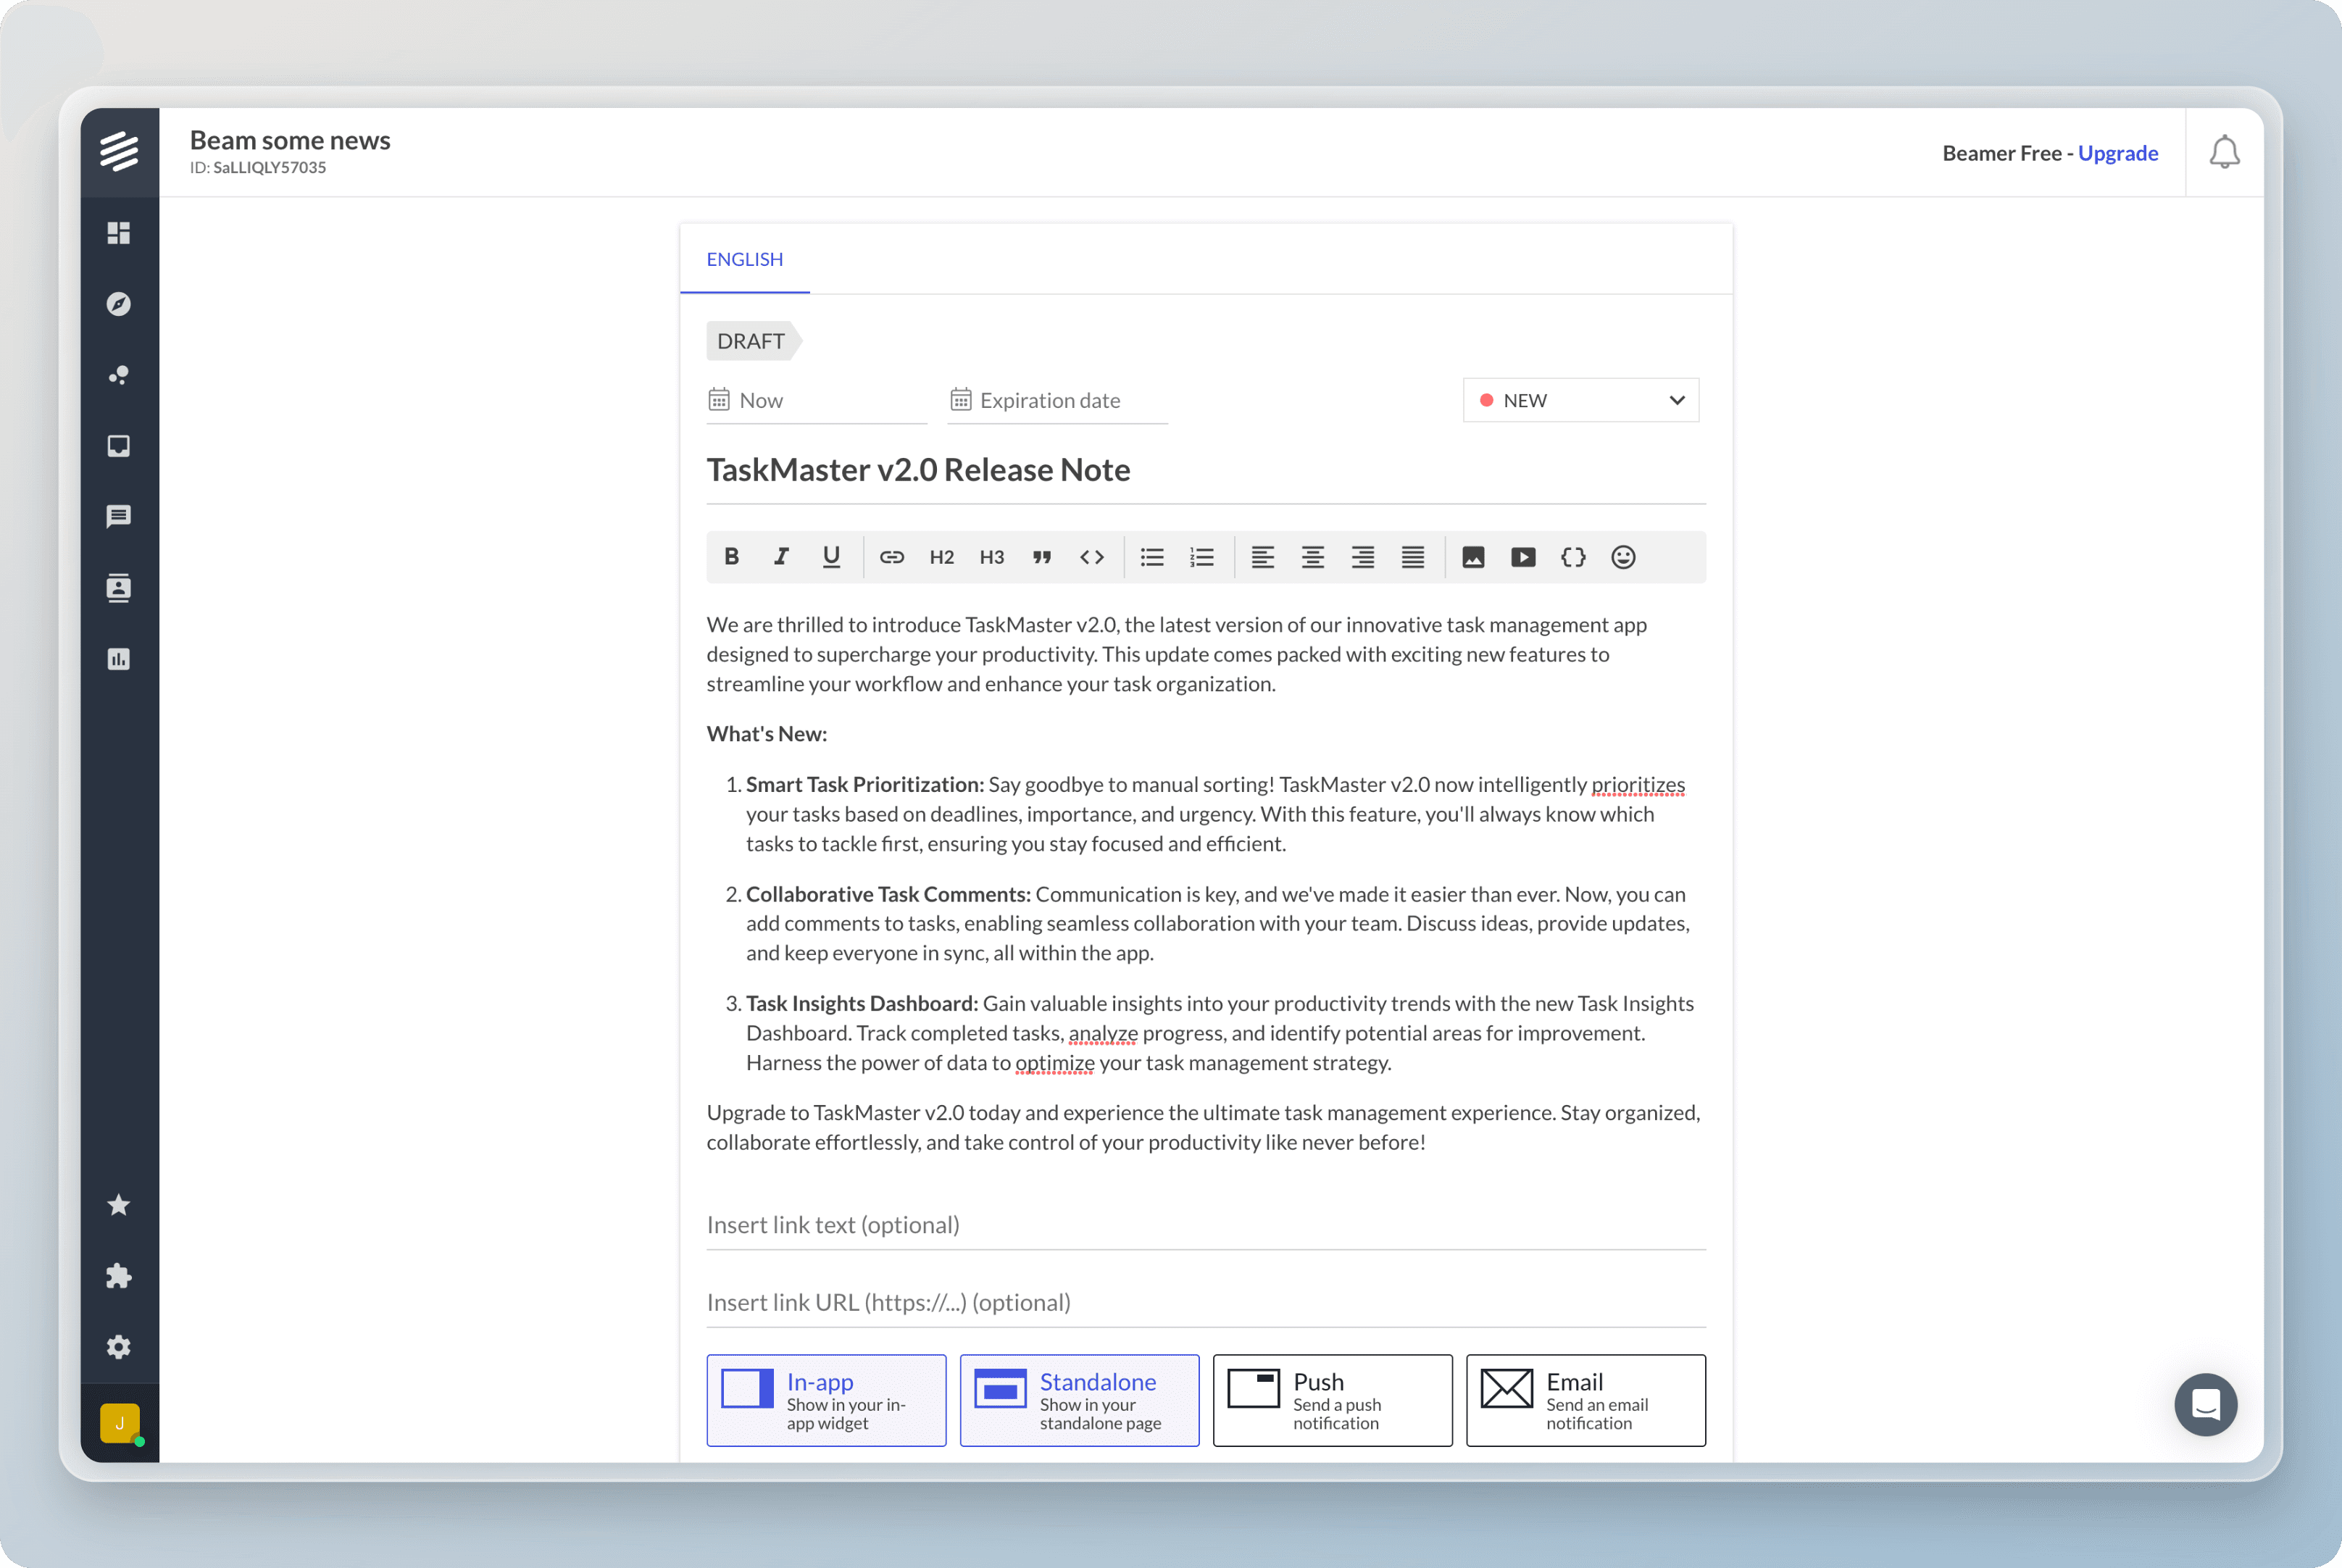Open the Now publish date picker
Screen dimensions: 2342x1568
pyautogui.click(x=815, y=400)
